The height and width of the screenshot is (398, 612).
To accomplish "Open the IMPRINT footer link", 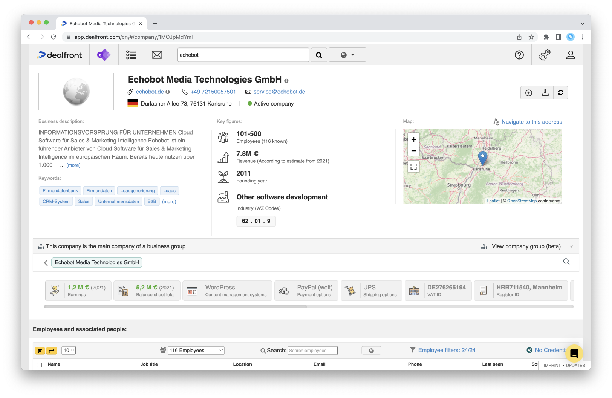I will pos(552,366).
